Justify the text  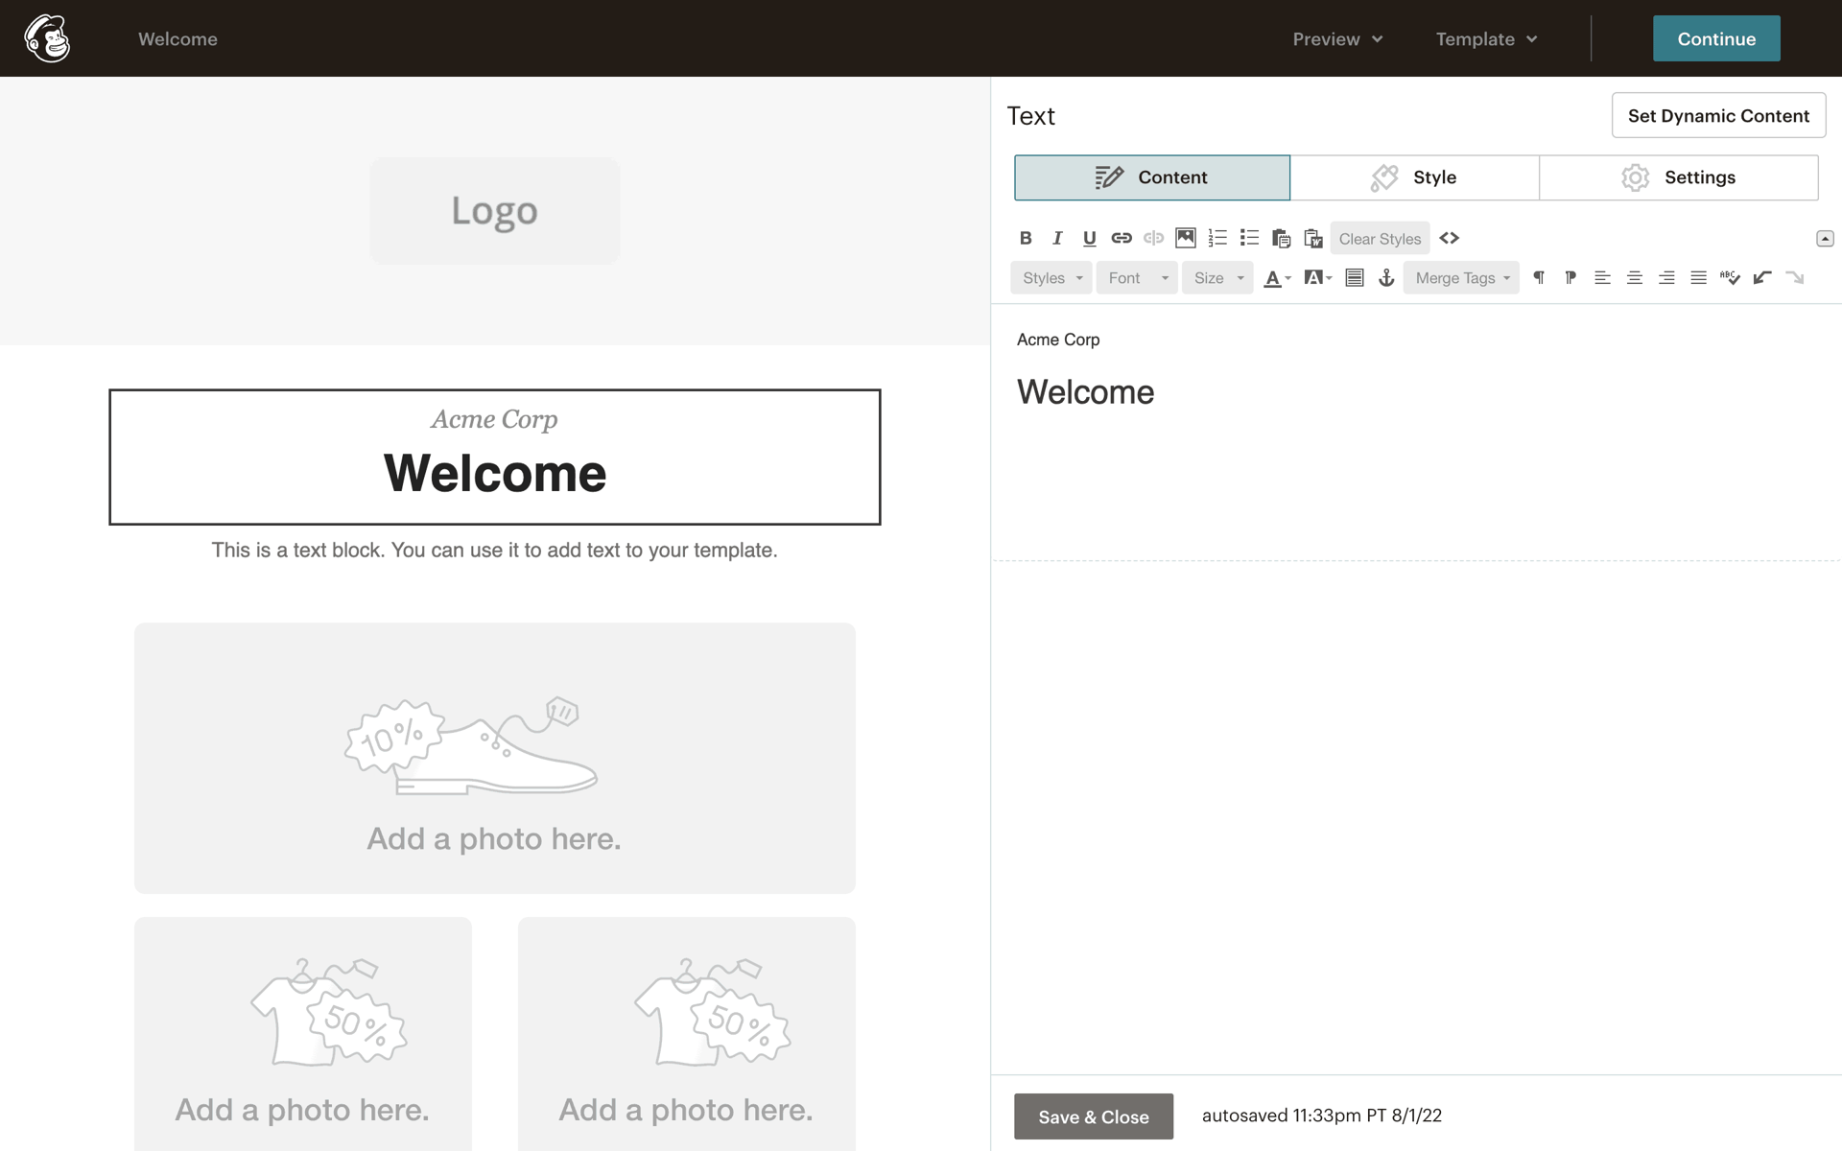(x=1698, y=278)
